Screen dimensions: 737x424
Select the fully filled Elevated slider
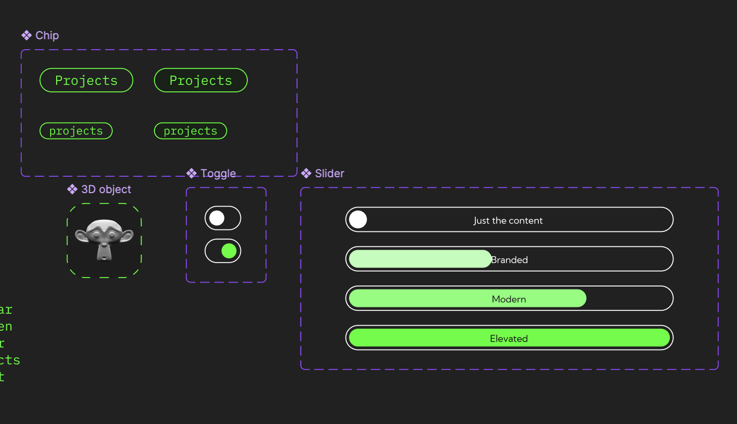[x=509, y=338]
